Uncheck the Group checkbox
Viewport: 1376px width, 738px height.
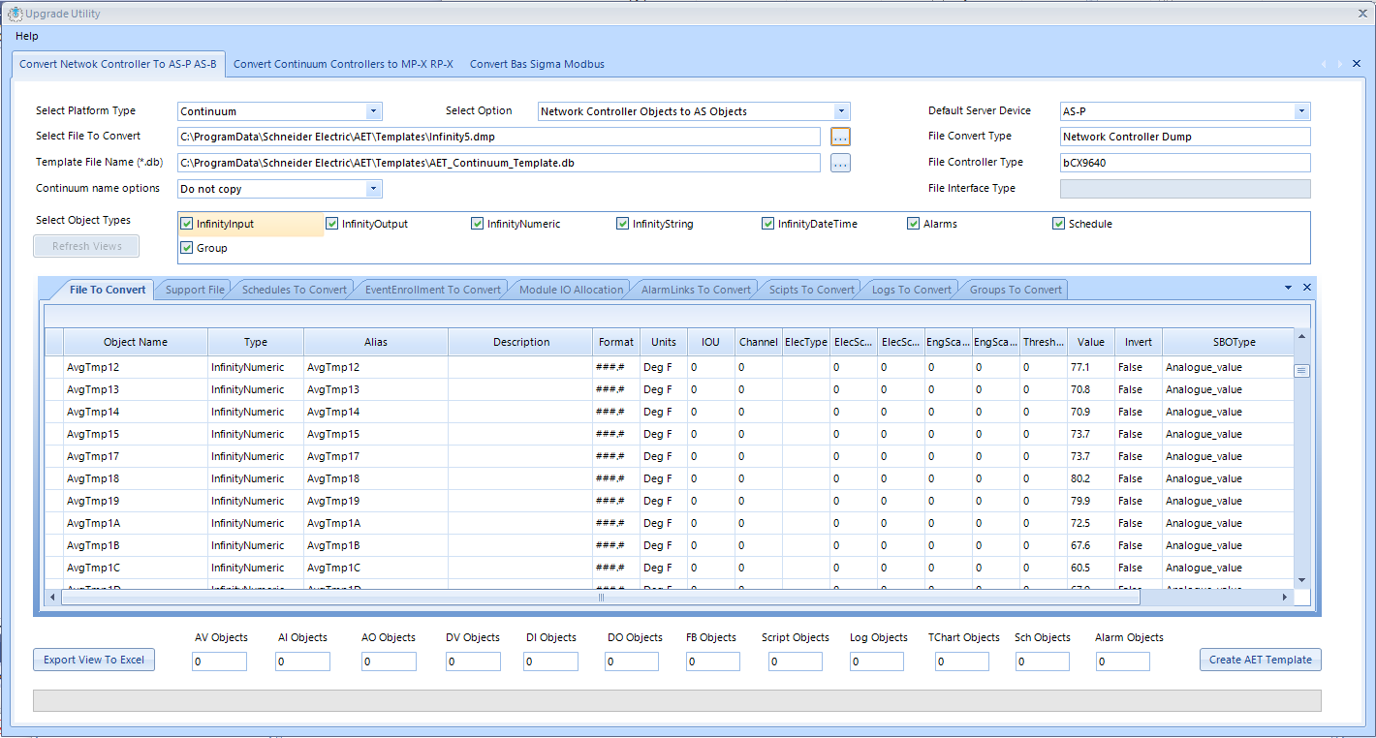point(185,248)
